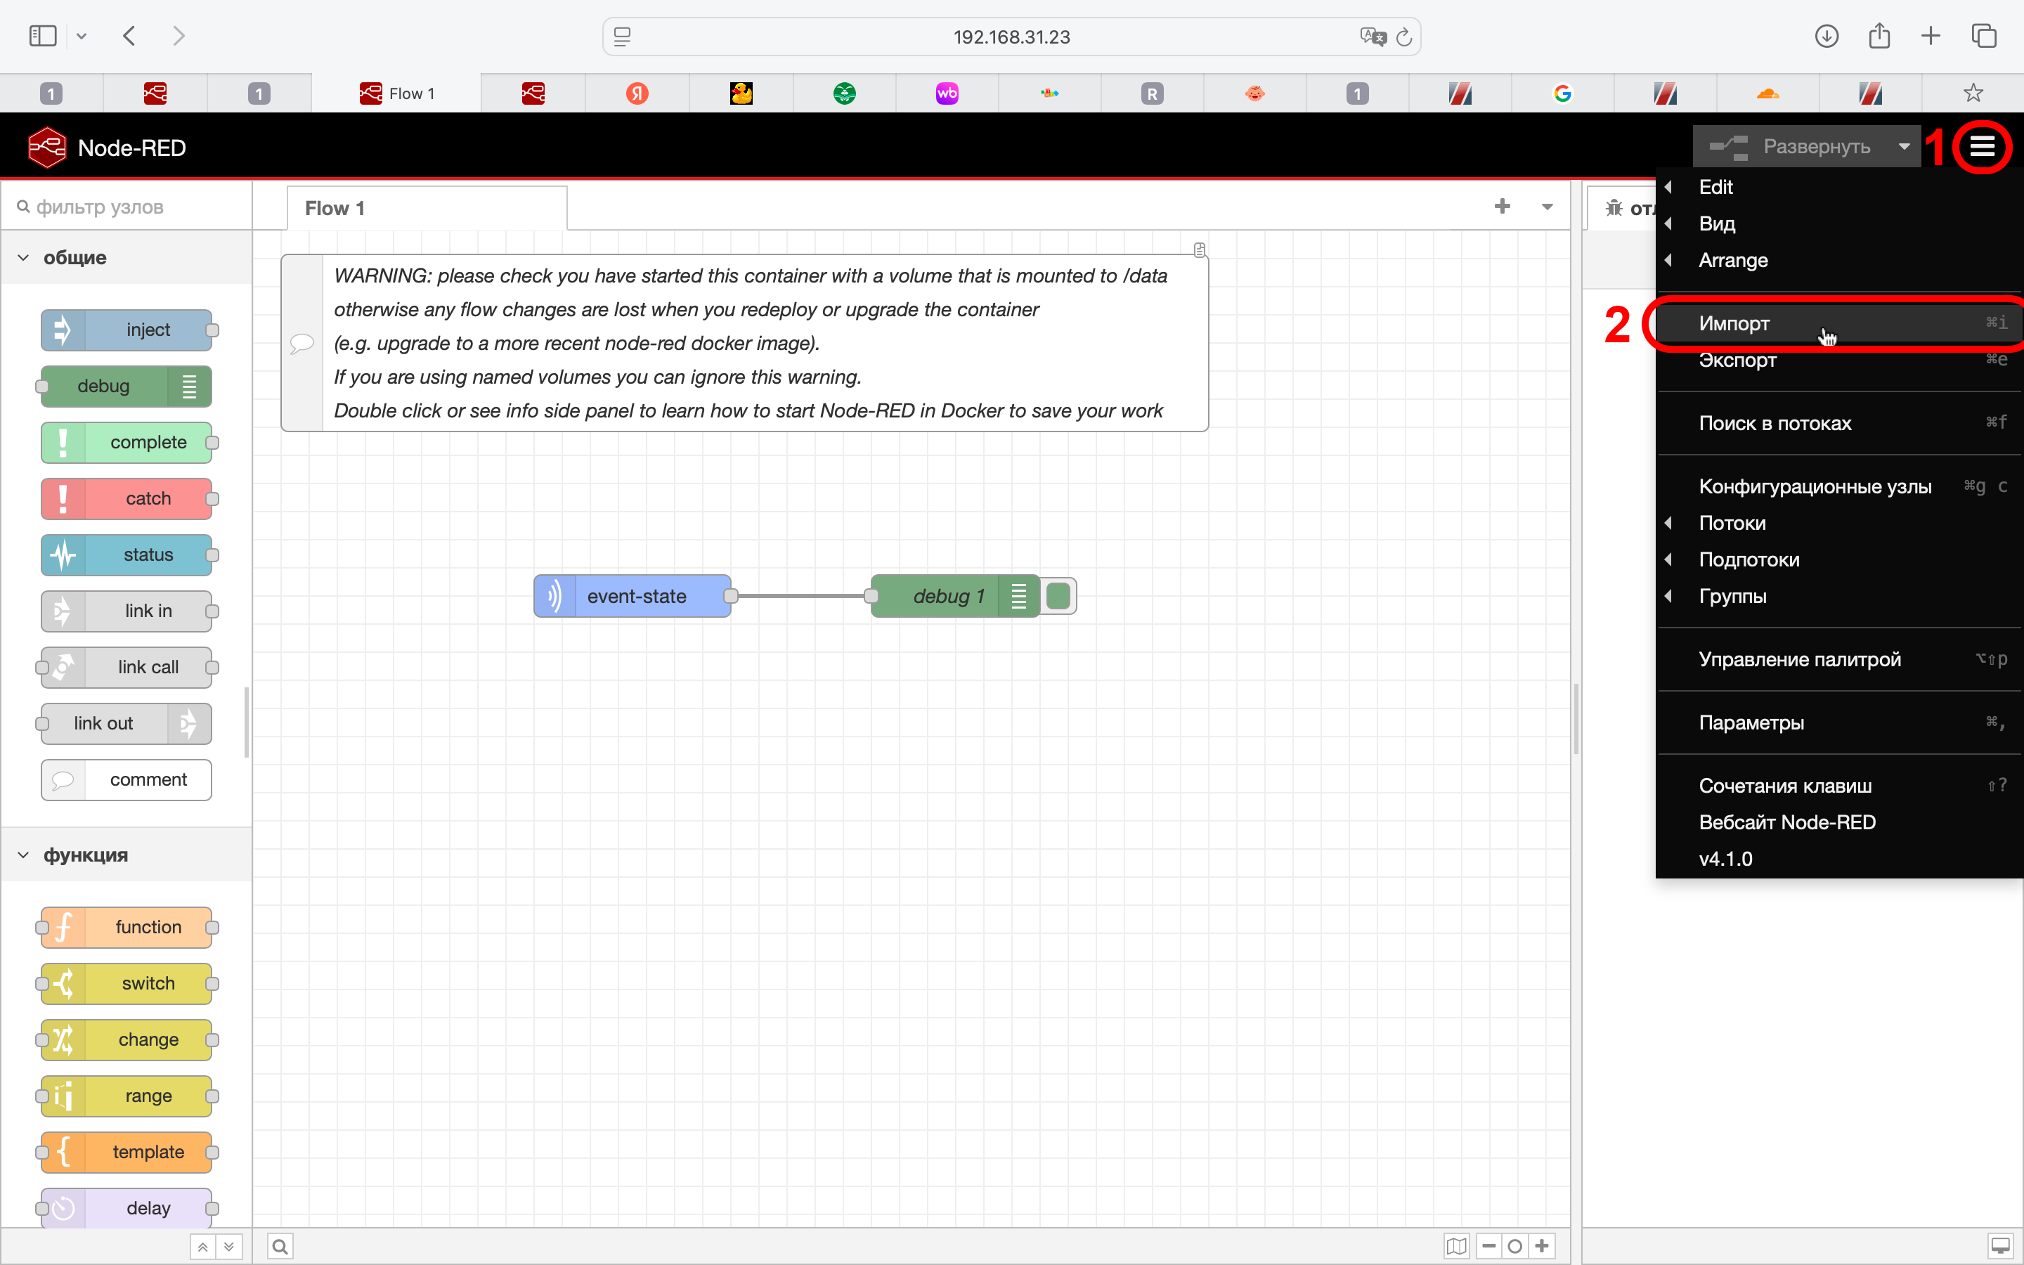Zoom in the canvas with plus icon
Image resolution: width=2024 pixels, height=1265 pixels.
point(1543,1247)
